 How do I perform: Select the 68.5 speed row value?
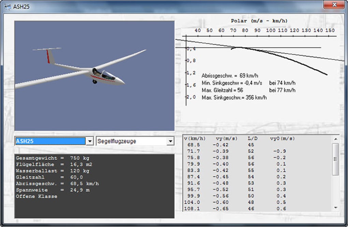(x=193, y=145)
